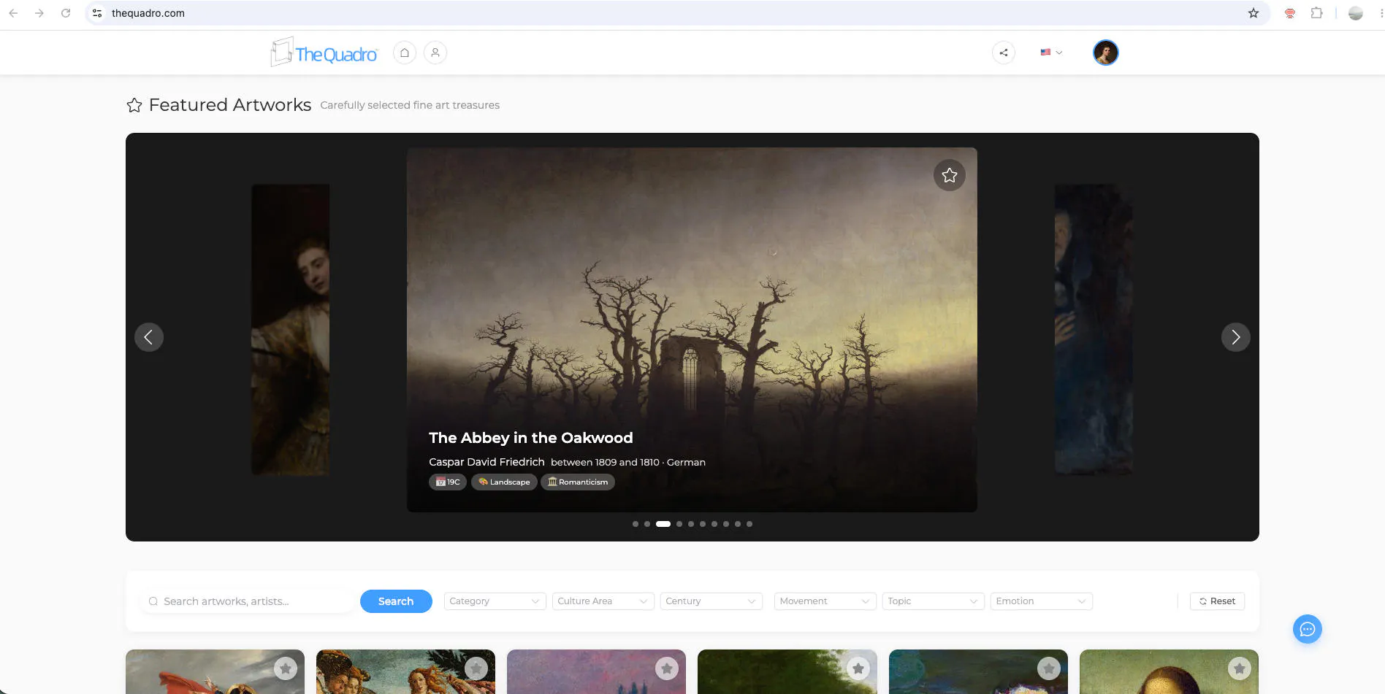This screenshot has width=1385, height=694.
Task: Jump to first carousel dot
Action: [636, 524]
